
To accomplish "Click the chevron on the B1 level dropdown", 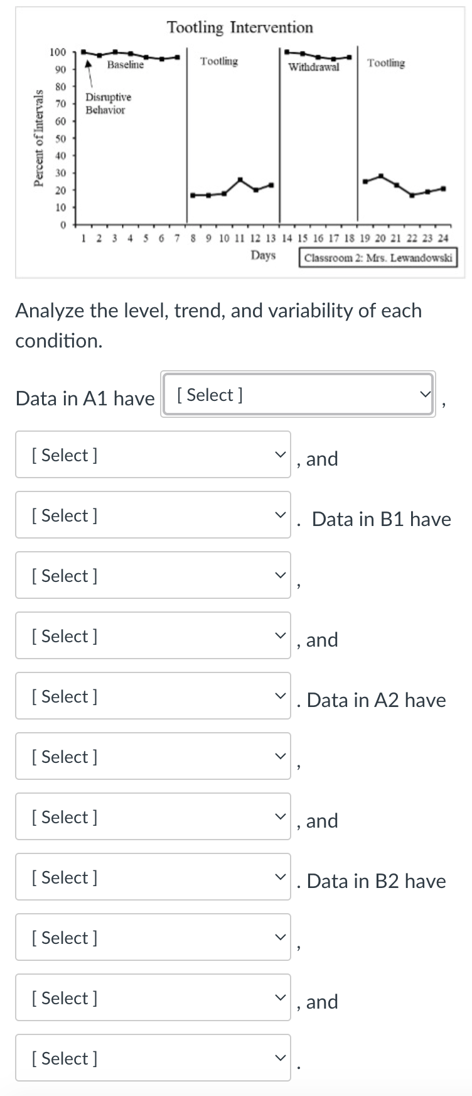I will (x=281, y=575).
